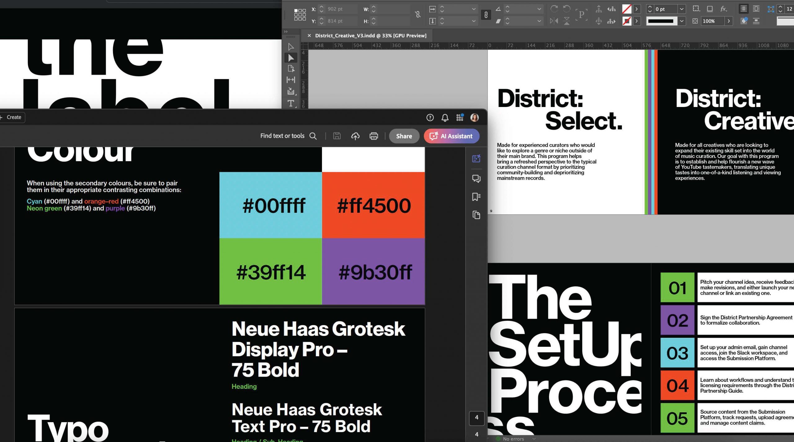The height and width of the screenshot is (442, 794).
Task: Click the Y position field 814 pt
Action: point(341,21)
